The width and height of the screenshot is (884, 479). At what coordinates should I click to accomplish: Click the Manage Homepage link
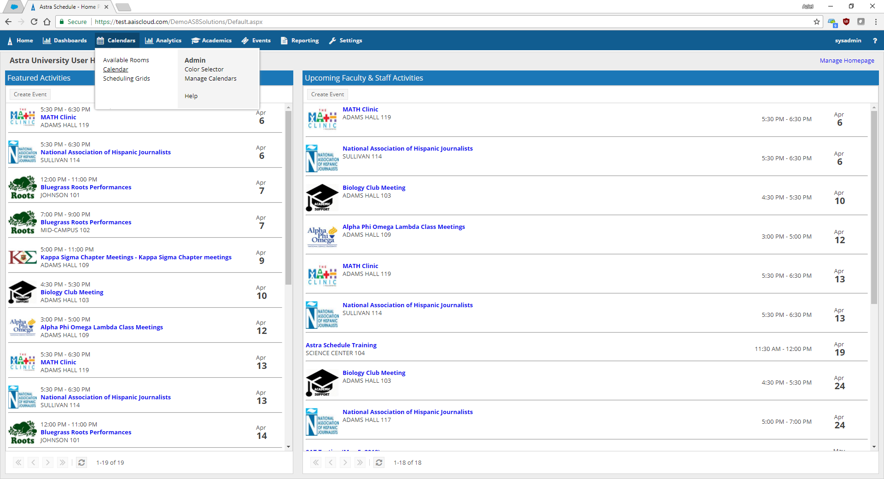847,60
